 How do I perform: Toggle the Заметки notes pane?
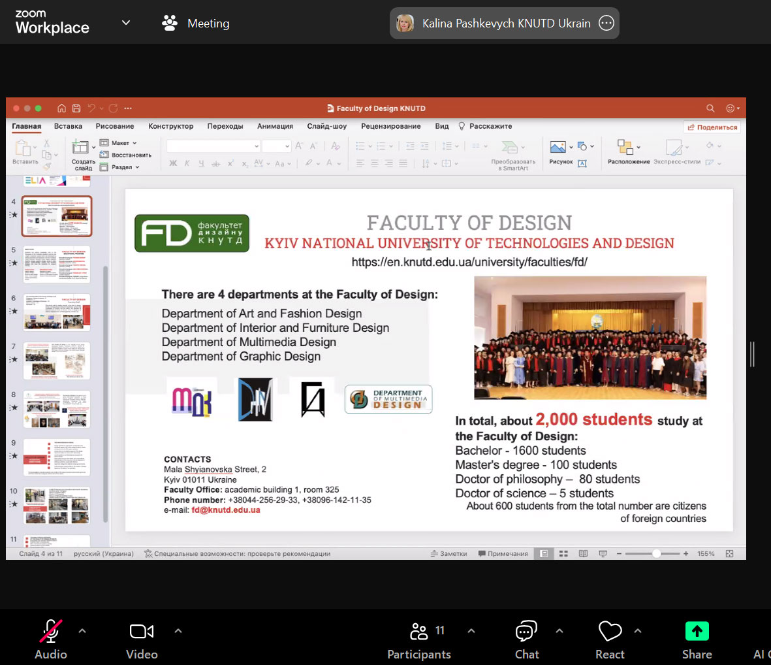click(449, 554)
